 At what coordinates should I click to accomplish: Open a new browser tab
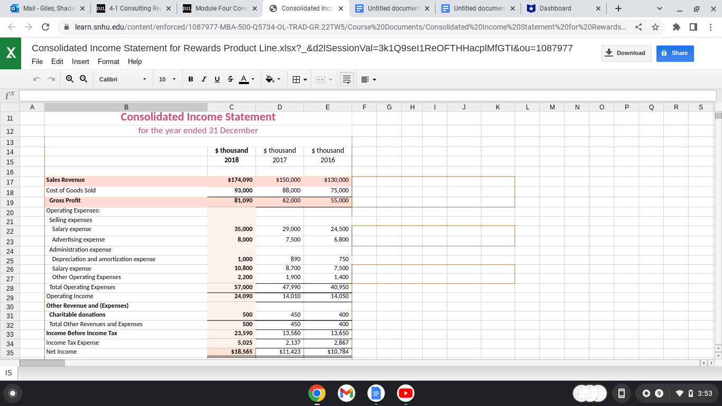tap(618, 8)
